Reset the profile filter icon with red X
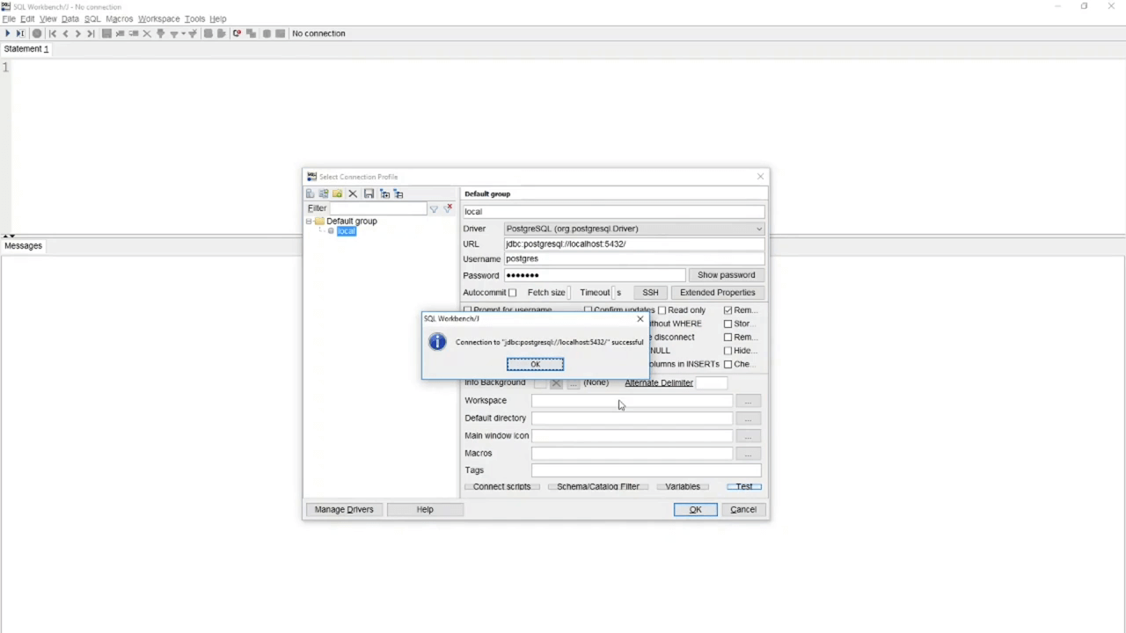 (x=448, y=208)
